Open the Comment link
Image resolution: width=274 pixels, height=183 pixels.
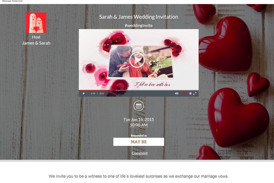(140, 153)
